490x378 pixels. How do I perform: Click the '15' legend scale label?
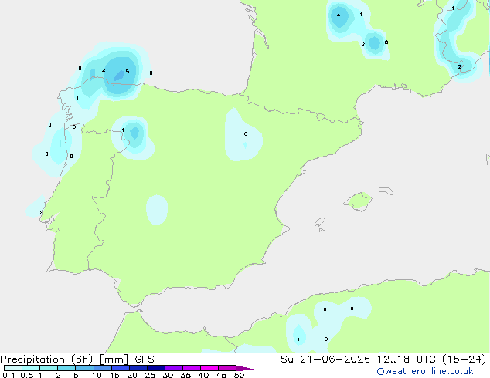tap(114, 375)
